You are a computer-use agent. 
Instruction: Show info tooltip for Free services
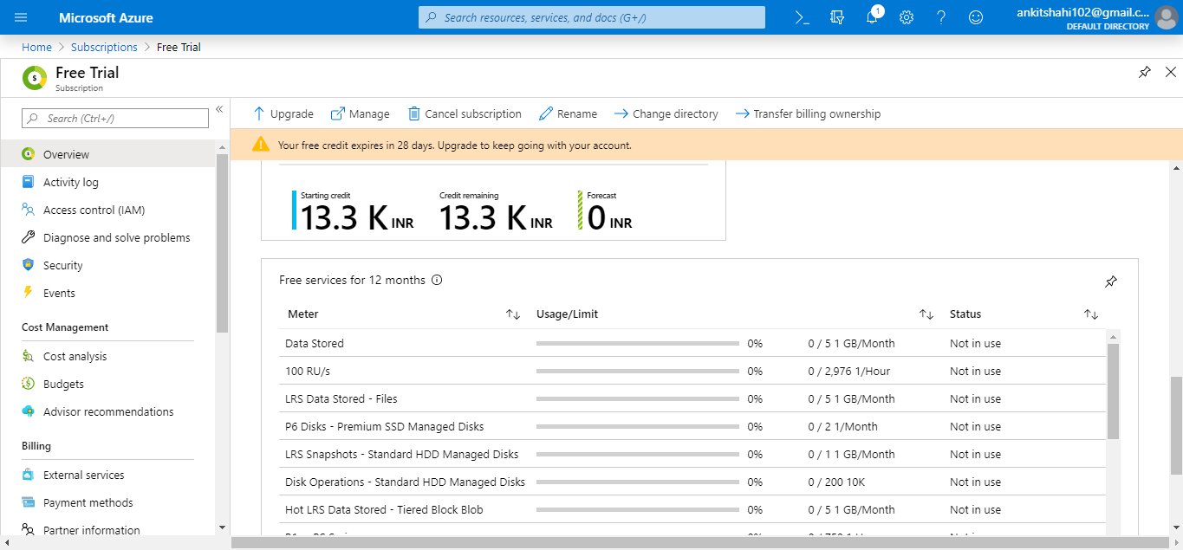pyautogui.click(x=437, y=280)
